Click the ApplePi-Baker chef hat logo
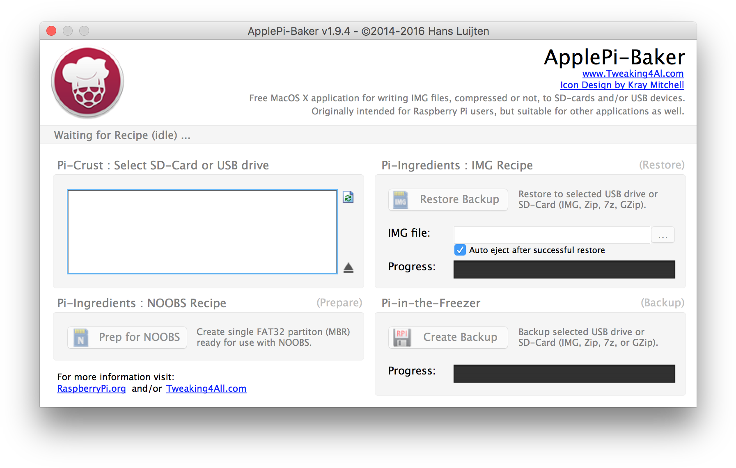The height and width of the screenshot is (468, 736). pos(87,82)
